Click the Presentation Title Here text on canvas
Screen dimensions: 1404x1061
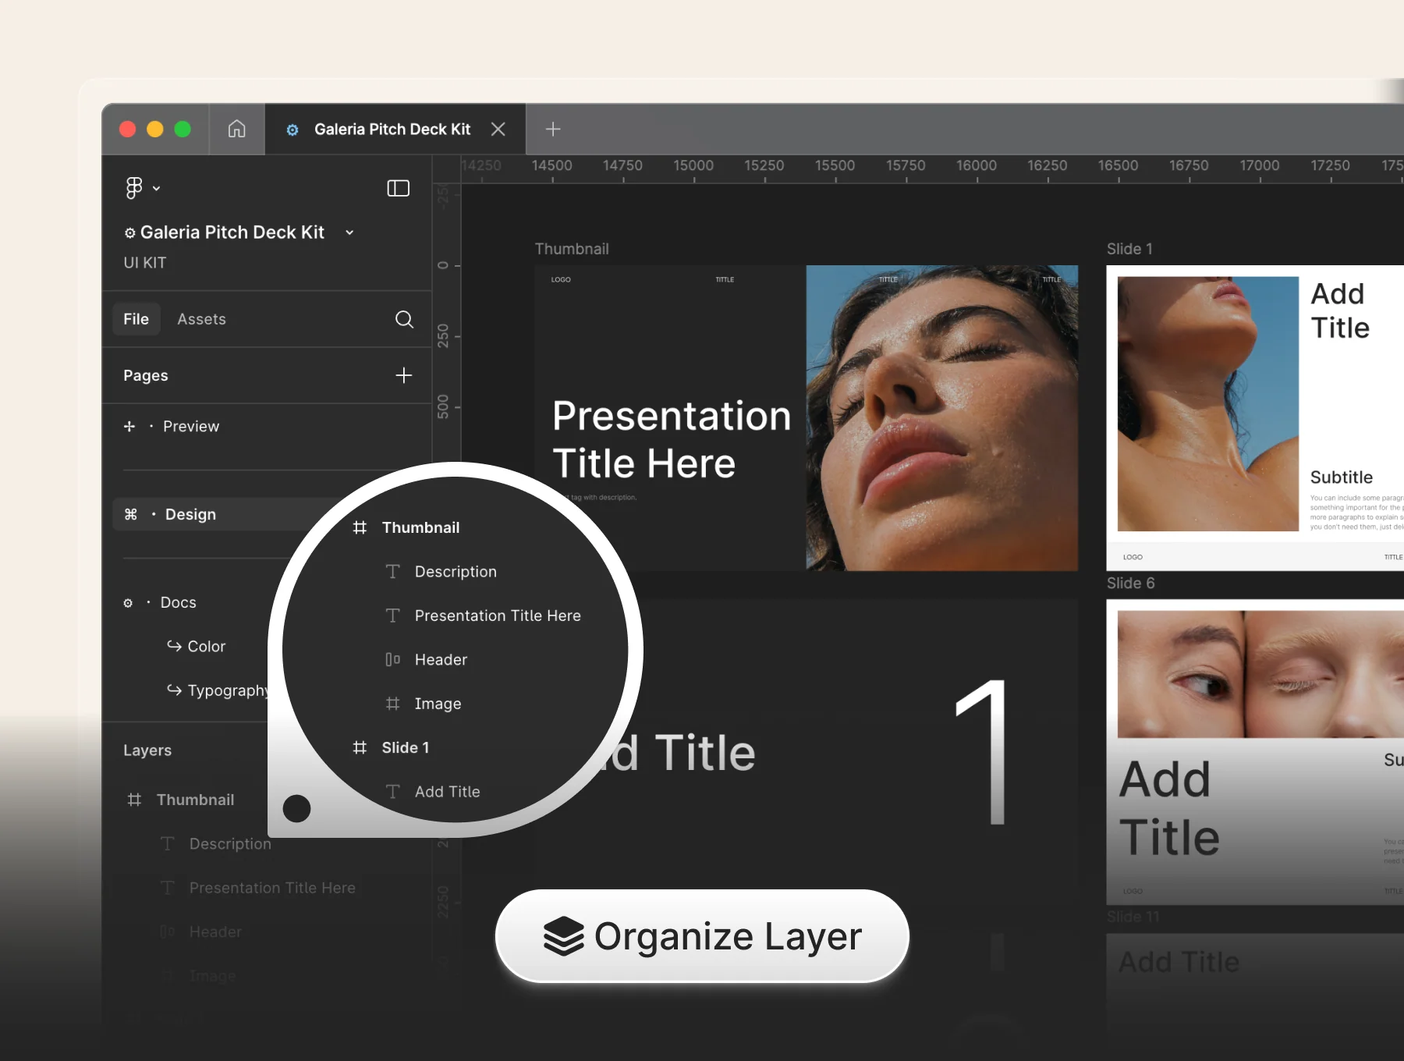tap(671, 439)
